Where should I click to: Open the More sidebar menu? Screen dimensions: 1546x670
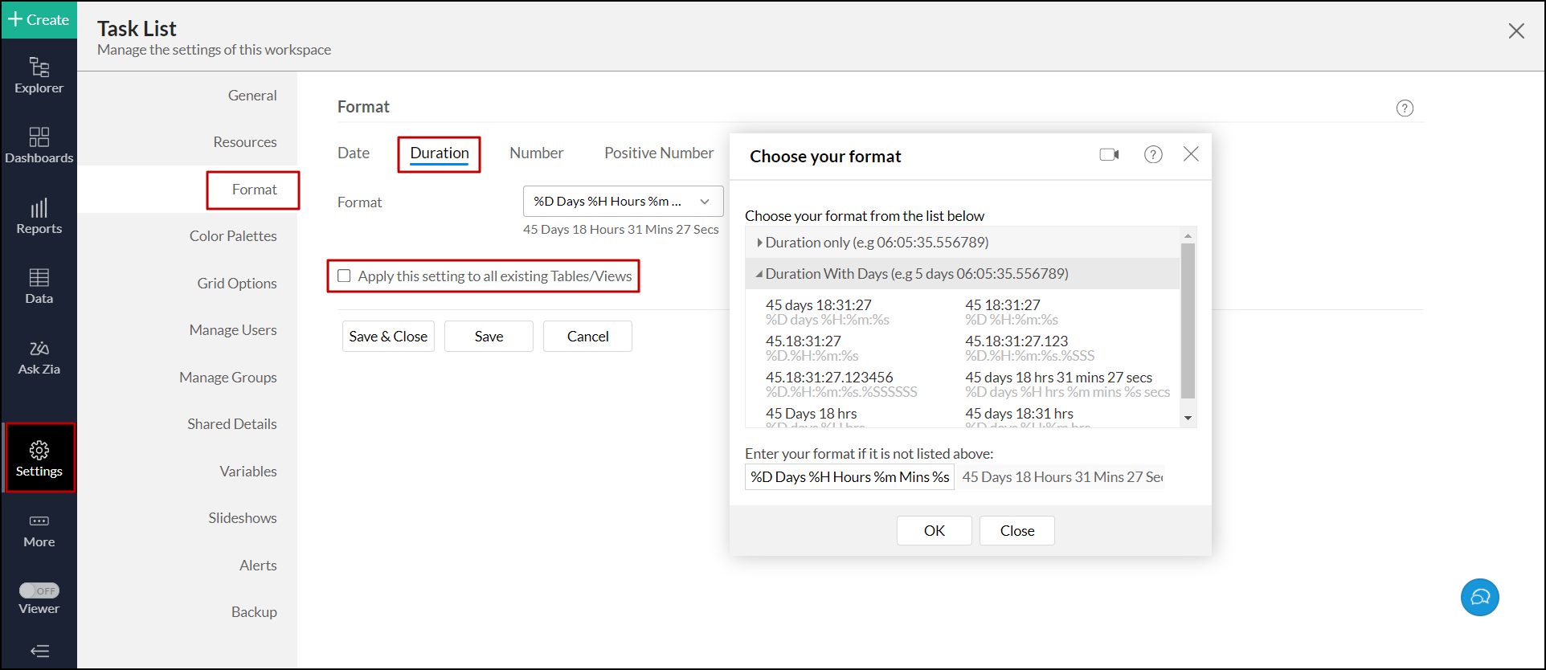39,530
